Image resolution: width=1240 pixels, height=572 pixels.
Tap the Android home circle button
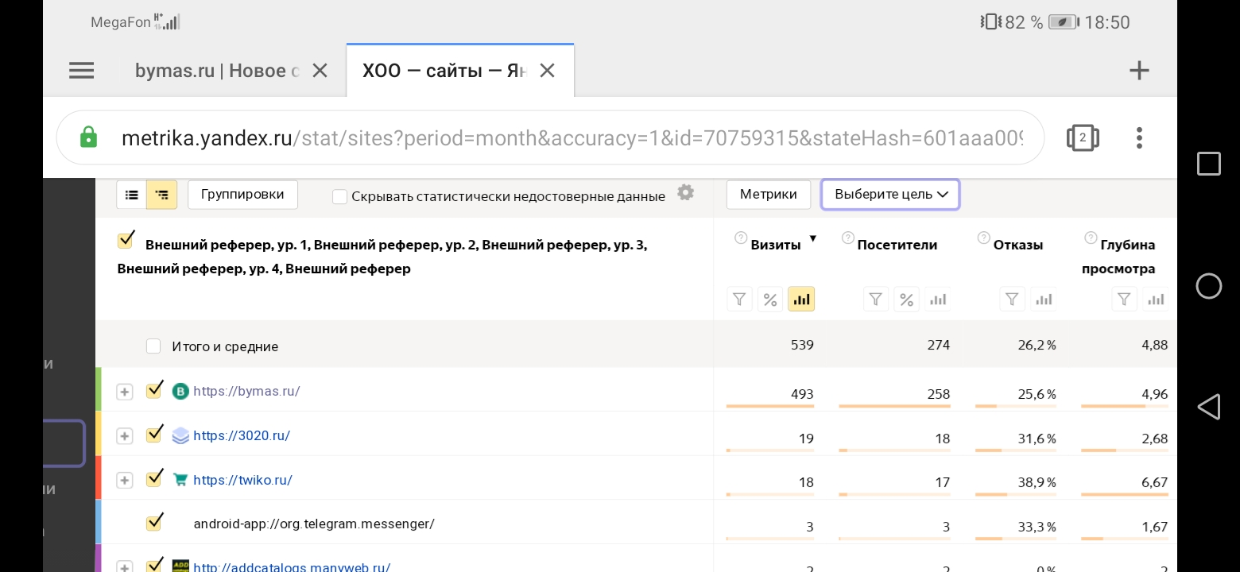(x=1208, y=285)
